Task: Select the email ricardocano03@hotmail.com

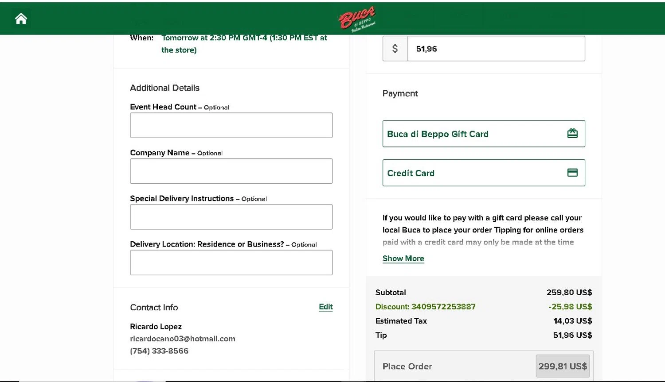Action: point(183,339)
